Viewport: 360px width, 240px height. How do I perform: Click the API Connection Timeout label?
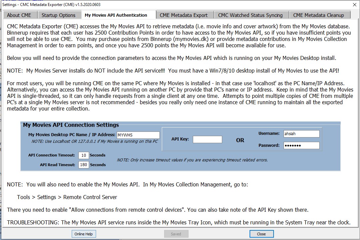[52, 155]
